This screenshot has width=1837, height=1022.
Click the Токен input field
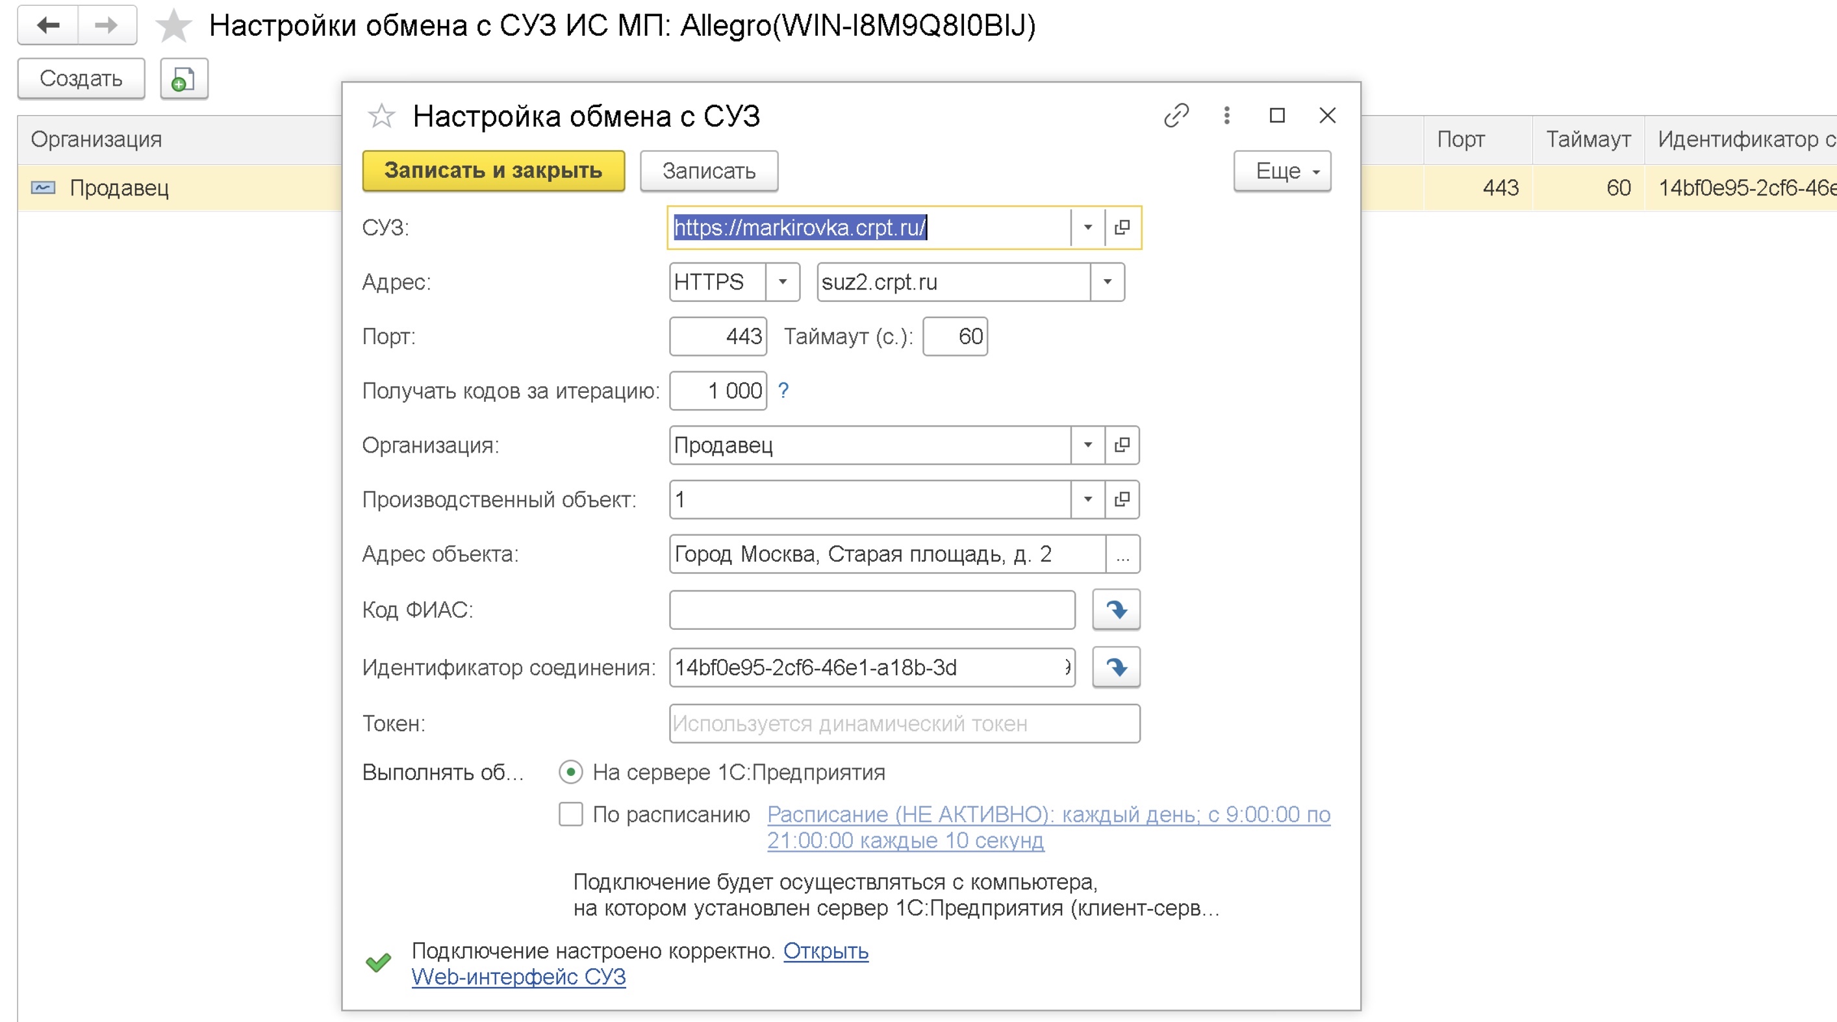pos(904,723)
